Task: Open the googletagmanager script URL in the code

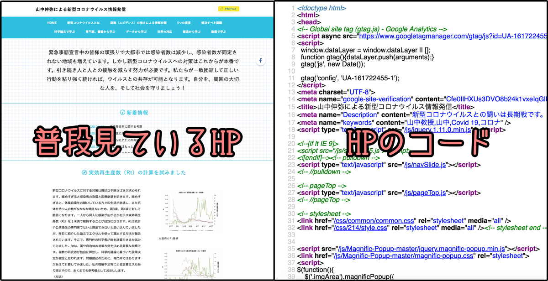Action: (x=453, y=36)
